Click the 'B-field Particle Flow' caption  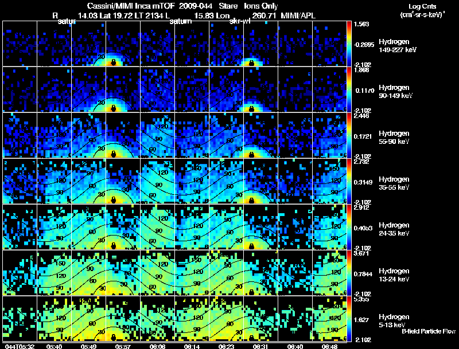coord(429,331)
